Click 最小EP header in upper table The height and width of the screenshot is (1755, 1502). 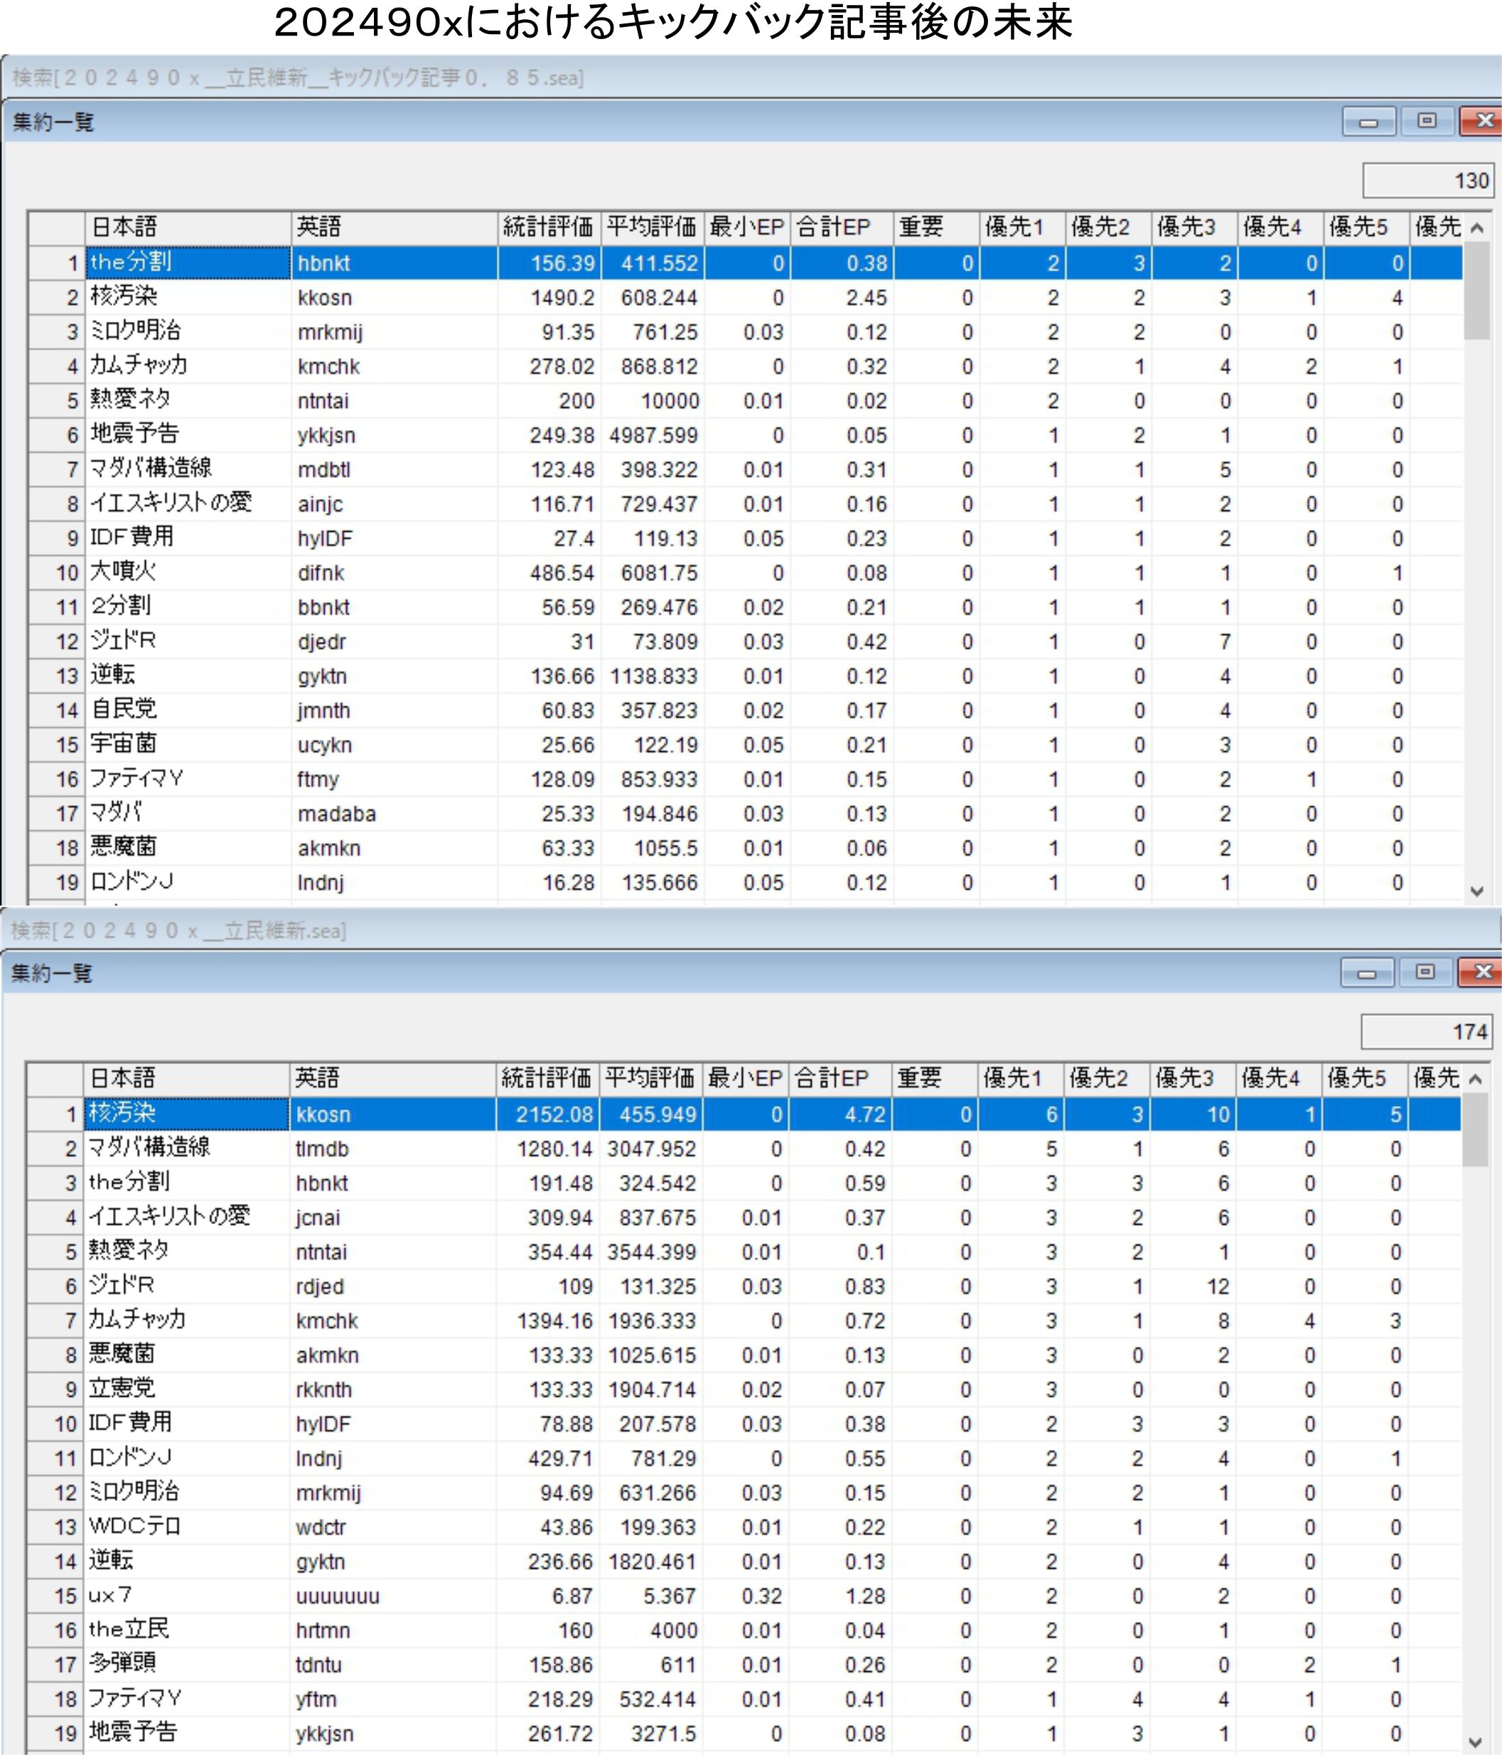coord(747,227)
